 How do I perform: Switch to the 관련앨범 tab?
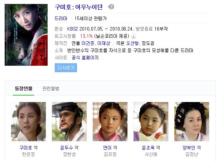pos(51,88)
